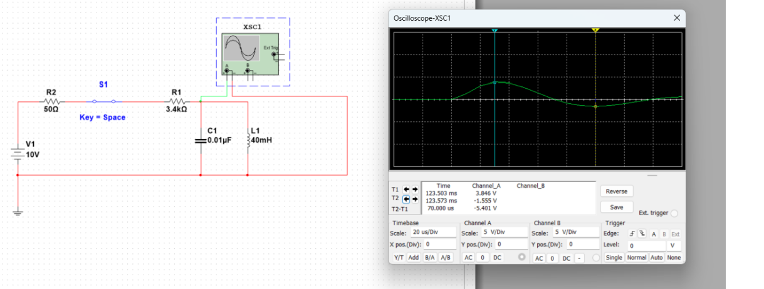Click the -5.401 V difference reading
This screenshot has height=289, width=764.
[x=486, y=208]
